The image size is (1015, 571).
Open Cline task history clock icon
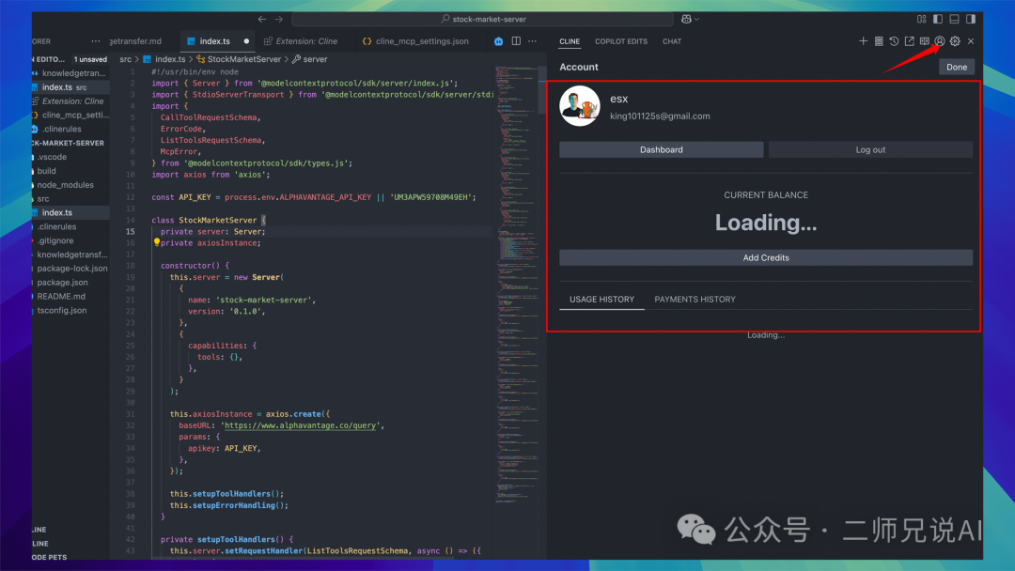pos(894,40)
